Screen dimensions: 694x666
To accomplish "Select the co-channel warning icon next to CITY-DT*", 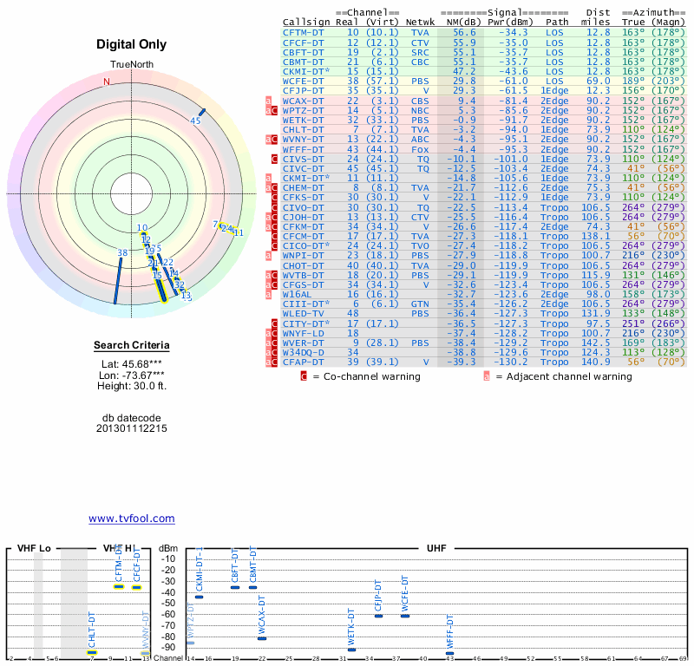I will tap(274, 323).
